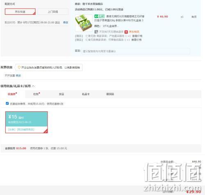View price of second gift item
The height and width of the screenshot is (195, 205).
point(136,40)
